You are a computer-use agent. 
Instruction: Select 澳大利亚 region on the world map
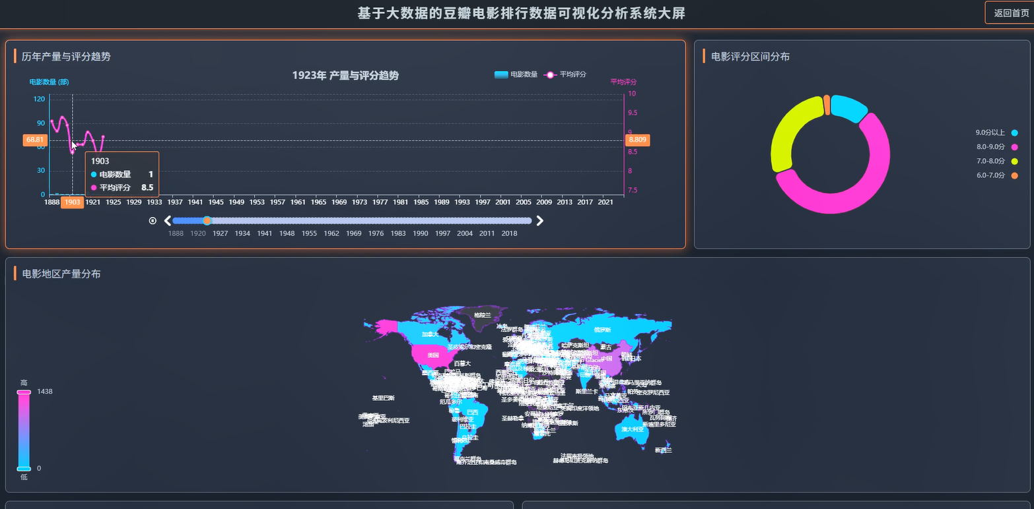(633, 430)
